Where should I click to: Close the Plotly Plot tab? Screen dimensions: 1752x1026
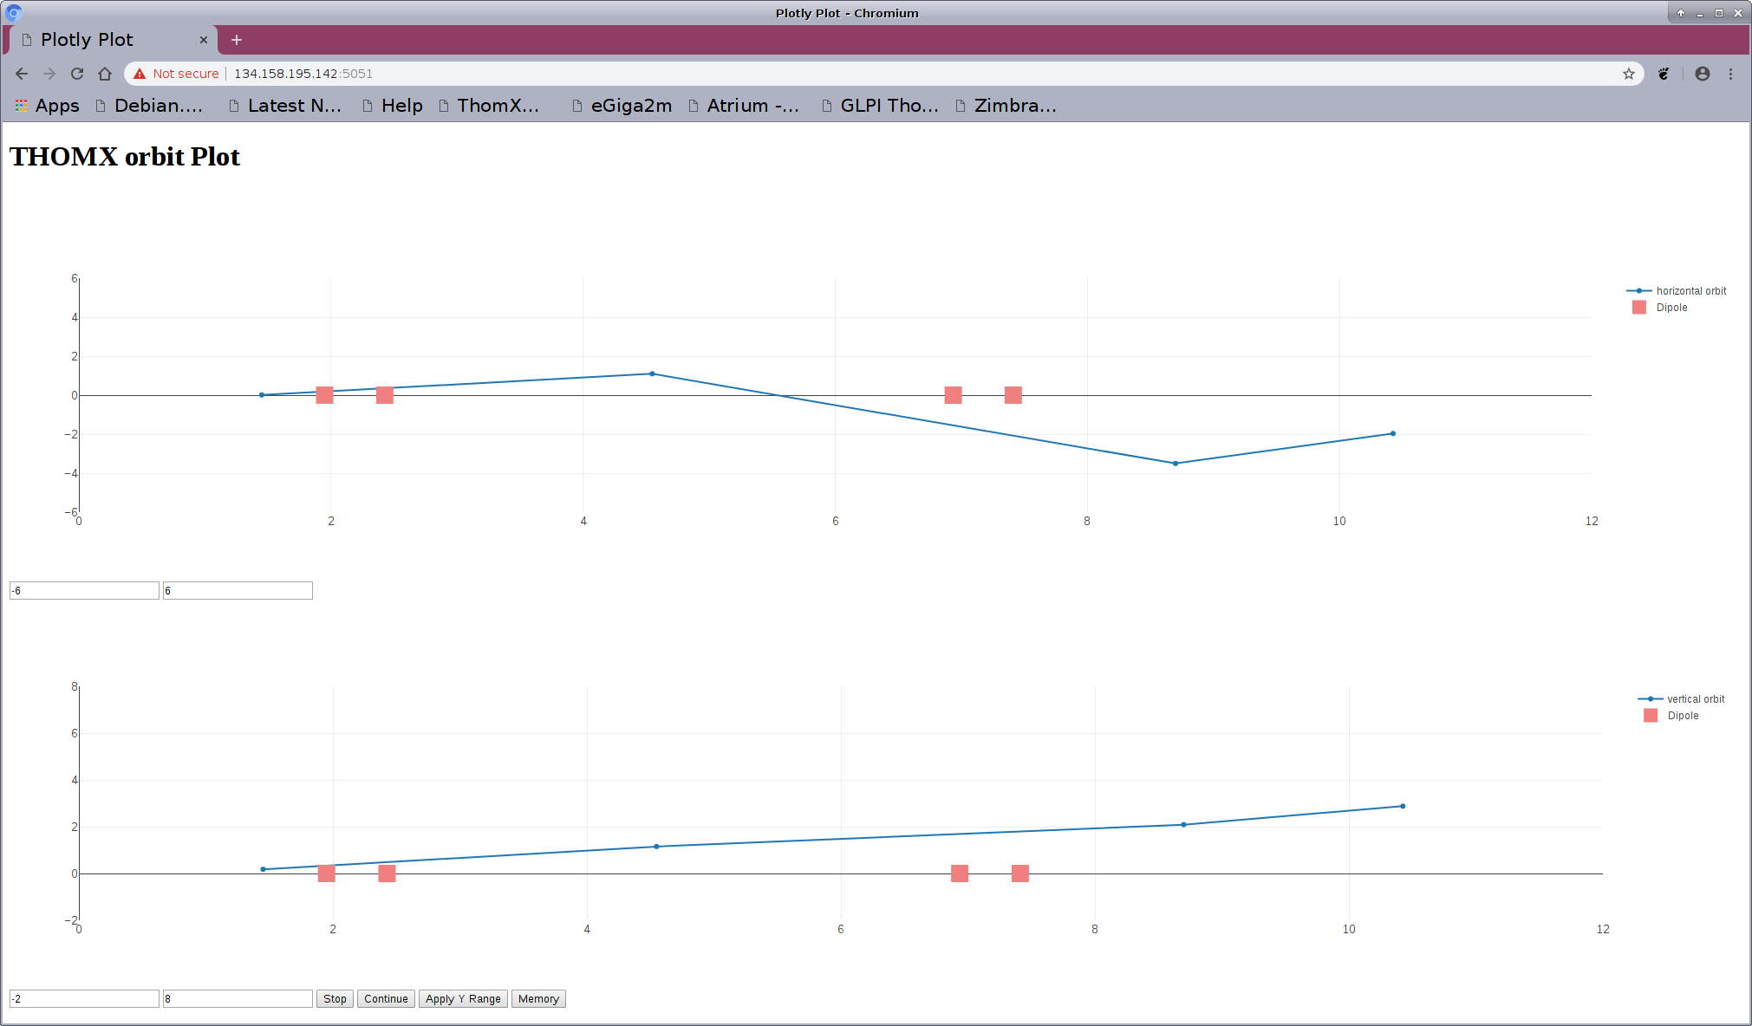pos(204,40)
